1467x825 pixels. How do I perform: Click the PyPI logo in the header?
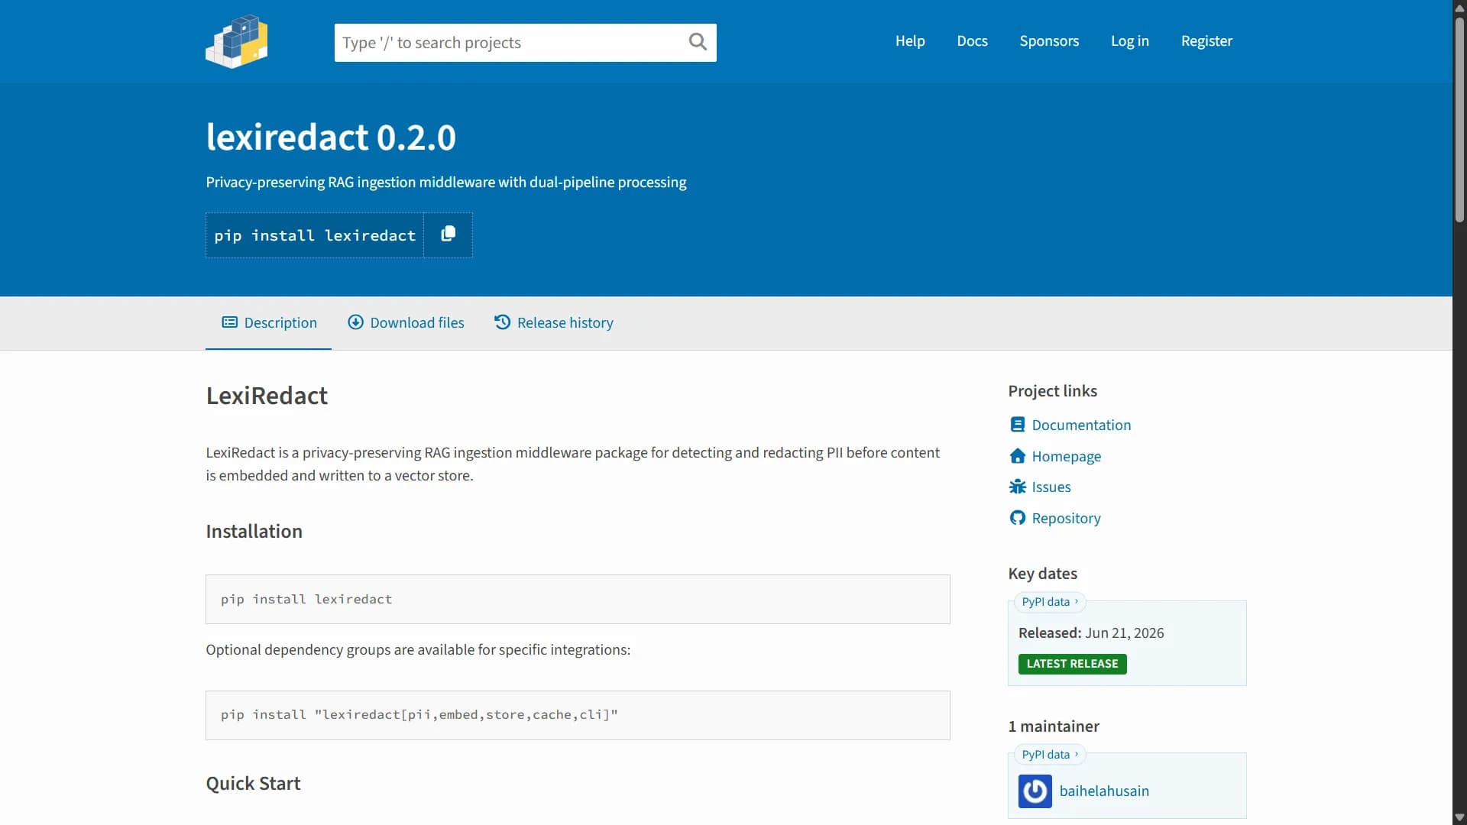pyautogui.click(x=237, y=41)
